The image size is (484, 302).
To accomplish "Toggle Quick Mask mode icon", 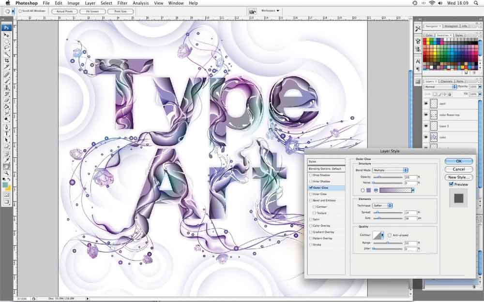I will pyautogui.click(x=6, y=195).
